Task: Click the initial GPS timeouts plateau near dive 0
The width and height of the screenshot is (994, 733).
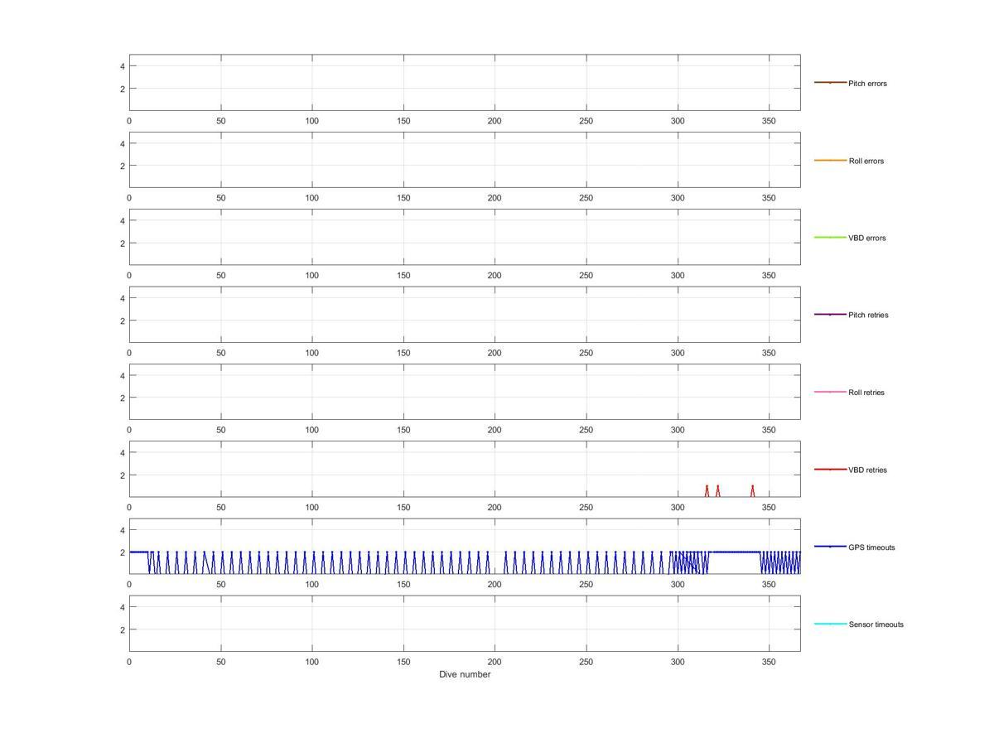Action: [138, 552]
